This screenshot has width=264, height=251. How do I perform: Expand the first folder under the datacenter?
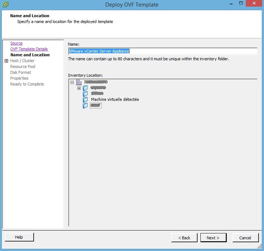pyautogui.click(x=79, y=88)
